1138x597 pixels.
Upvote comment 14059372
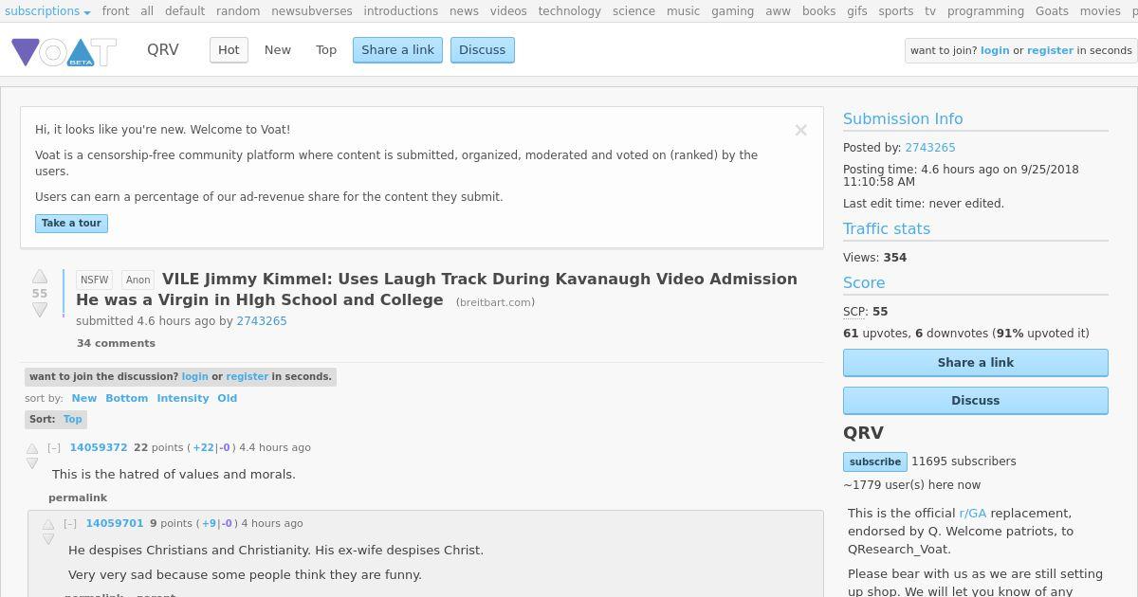point(32,448)
